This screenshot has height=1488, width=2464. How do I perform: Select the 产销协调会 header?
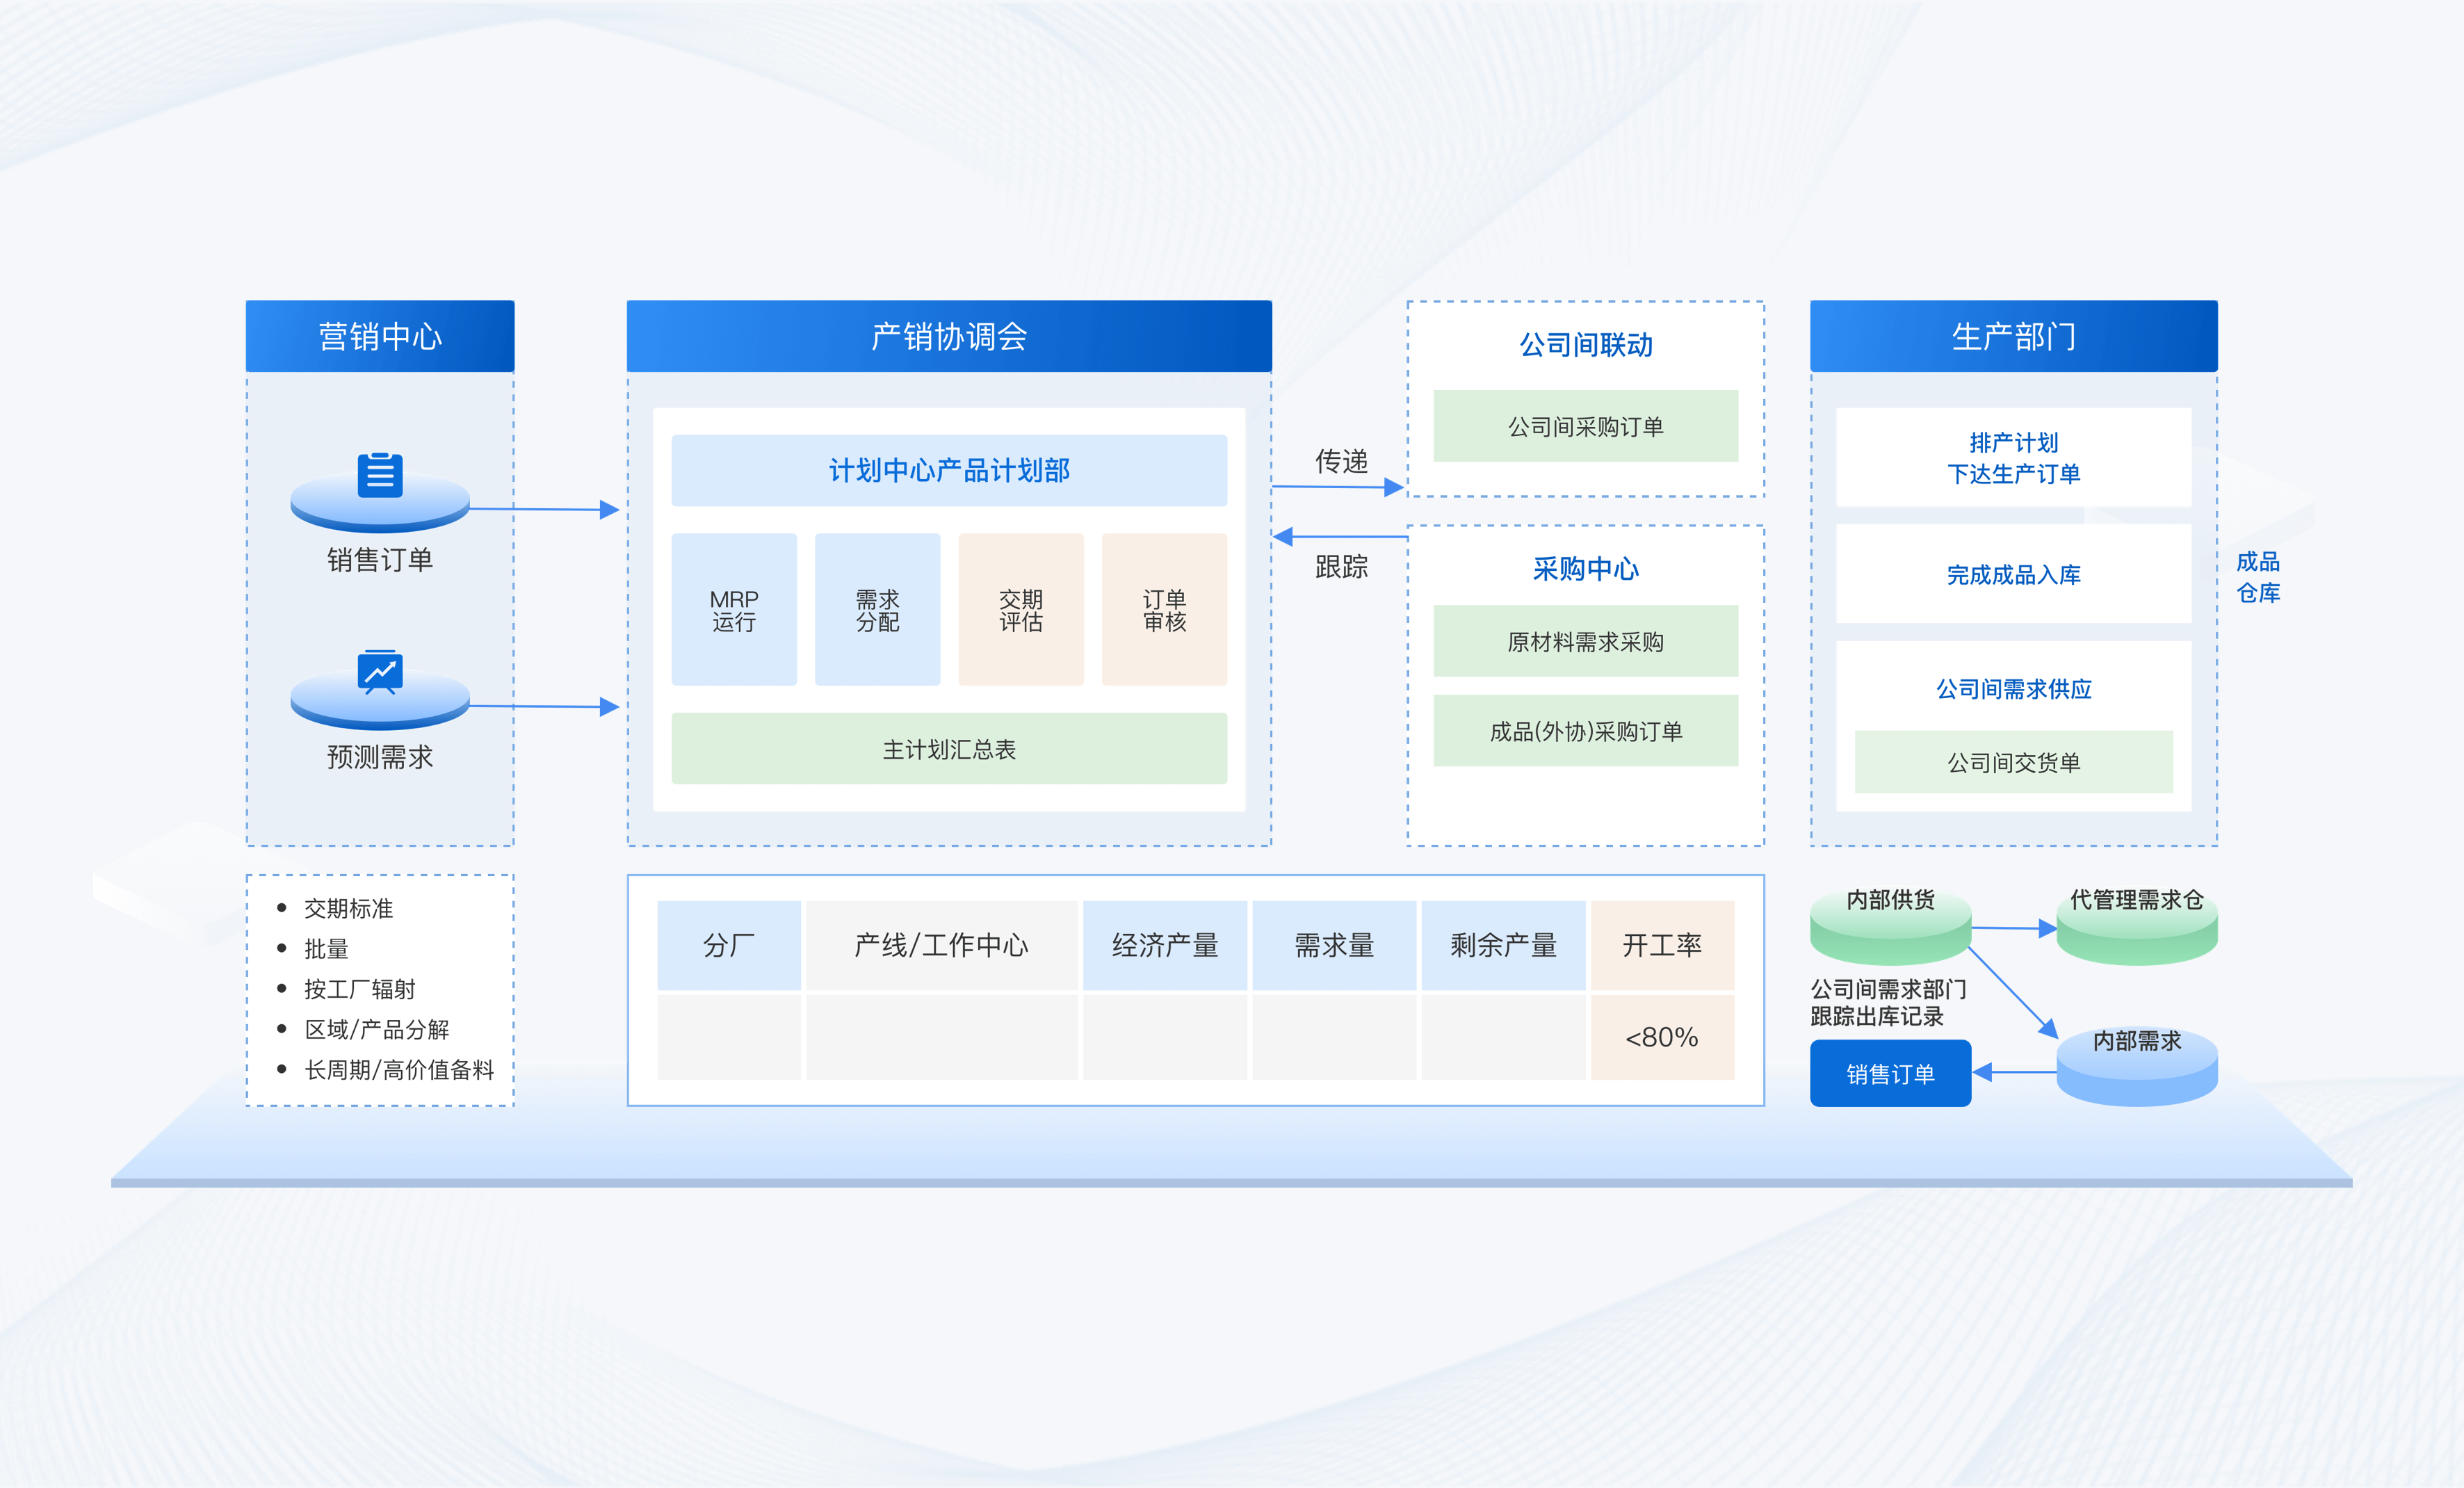(949, 336)
